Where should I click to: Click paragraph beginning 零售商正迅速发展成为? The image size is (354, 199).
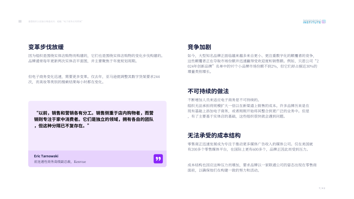click(250, 147)
